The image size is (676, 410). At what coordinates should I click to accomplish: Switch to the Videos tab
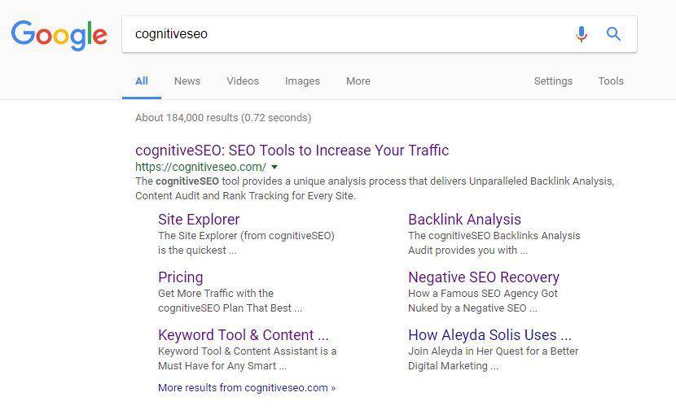(x=243, y=81)
